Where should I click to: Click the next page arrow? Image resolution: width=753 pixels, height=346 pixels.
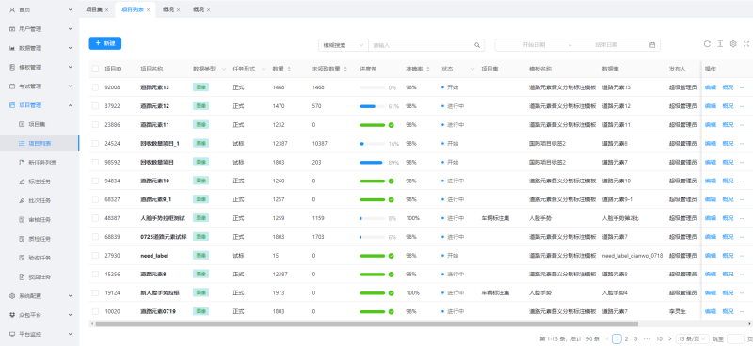[670, 338]
